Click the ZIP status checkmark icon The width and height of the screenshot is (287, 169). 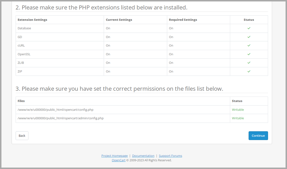pos(249,71)
